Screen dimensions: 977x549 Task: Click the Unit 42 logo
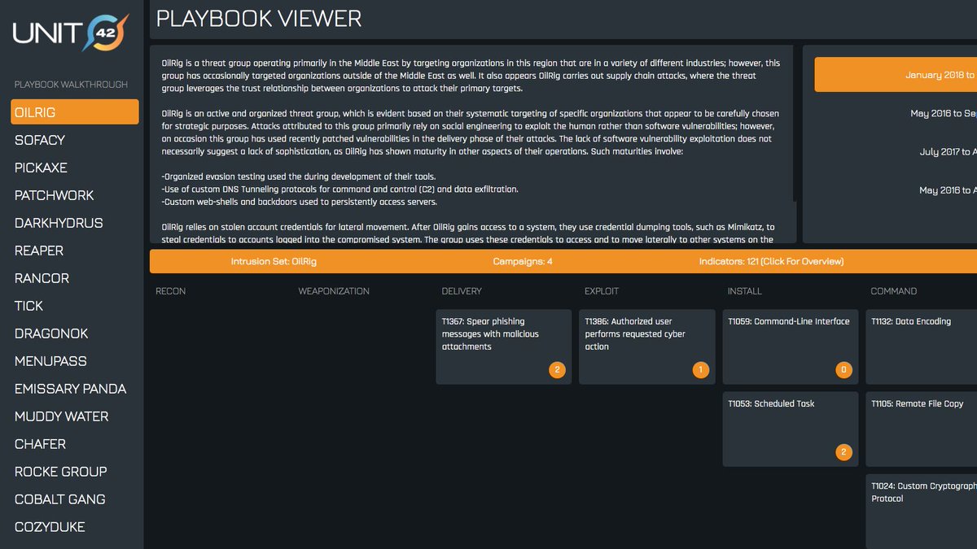[71, 33]
